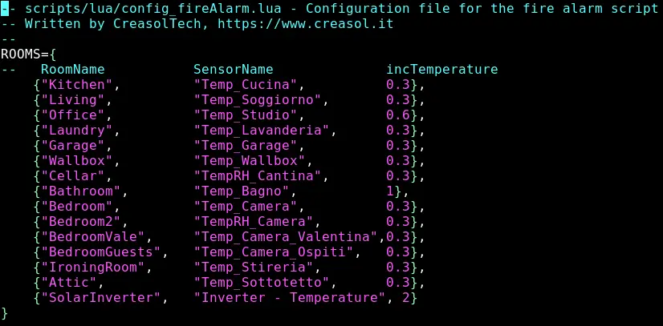Place cursor on ROOMS table opening brace
This screenshot has width=663, height=326.
coord(53,54)
